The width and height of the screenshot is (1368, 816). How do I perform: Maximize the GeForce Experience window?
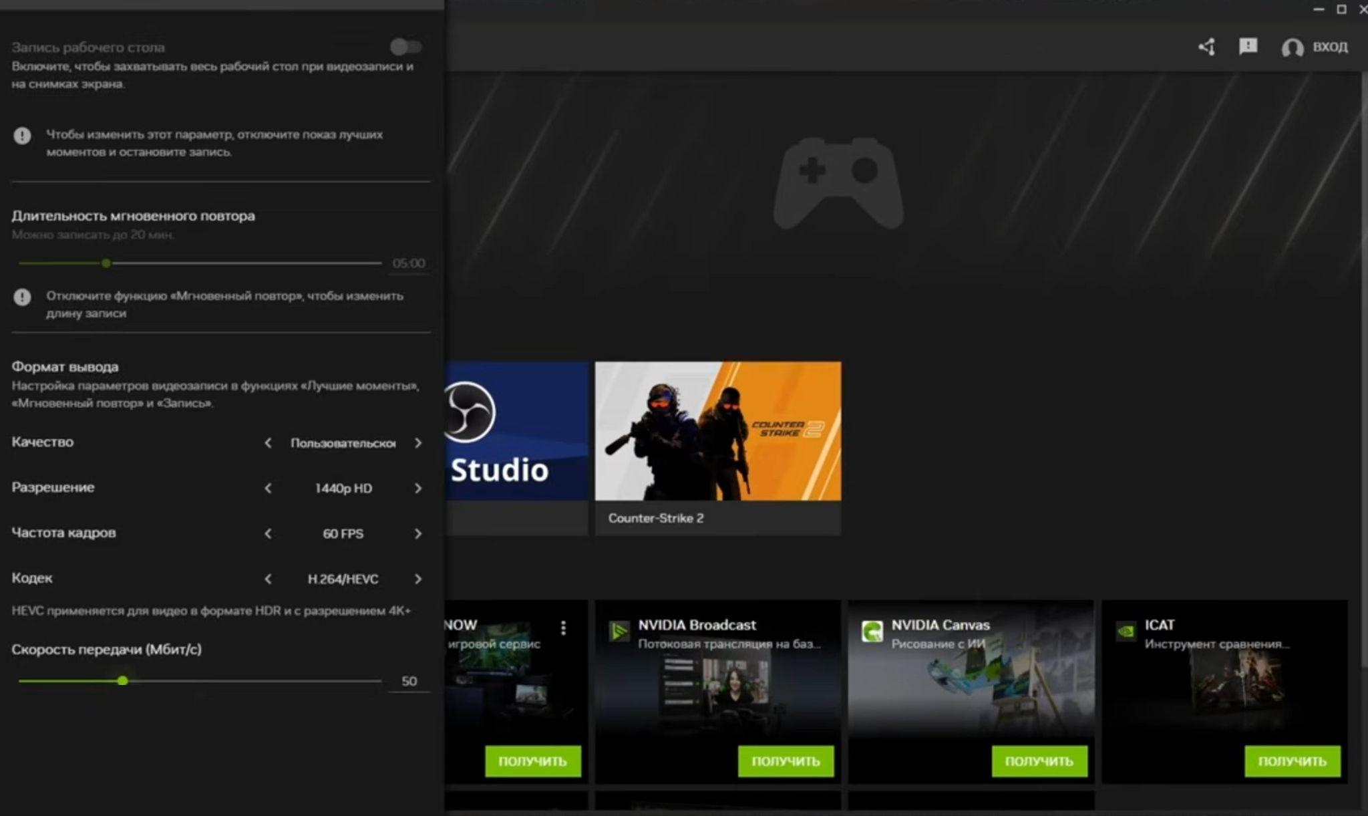(x=1341, y=9)
